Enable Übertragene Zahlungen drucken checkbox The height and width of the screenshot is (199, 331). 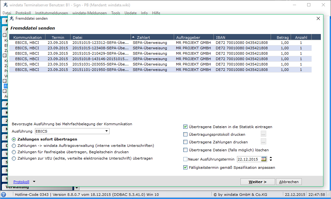click(x=185, y=142)
